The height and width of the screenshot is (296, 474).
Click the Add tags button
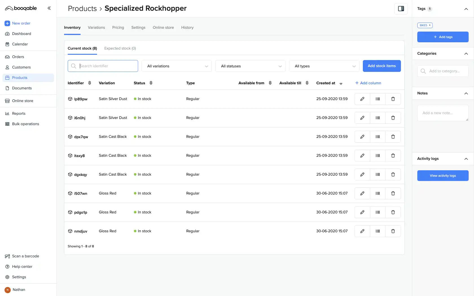(x=443, y=37)
